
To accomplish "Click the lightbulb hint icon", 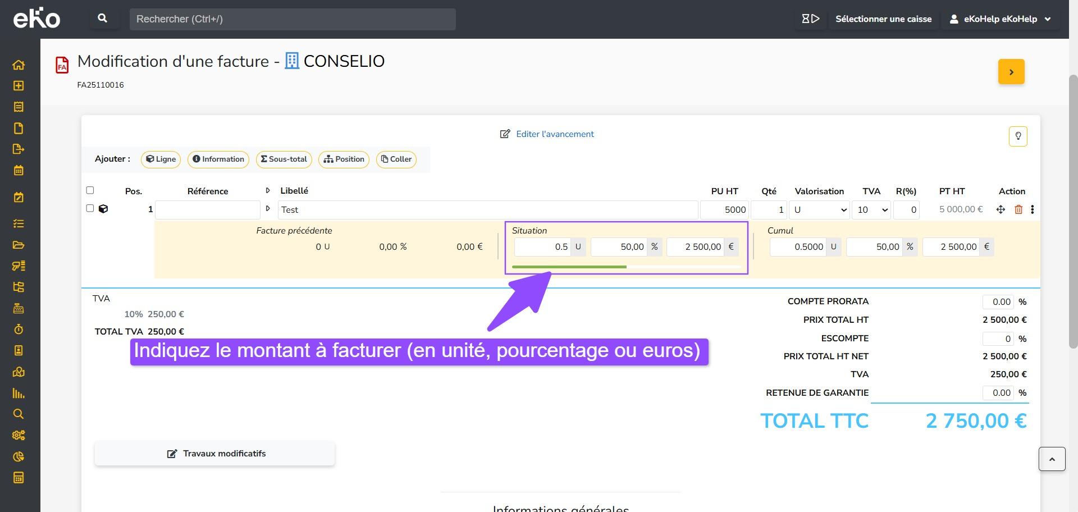I will click(x=1017, y=136).
